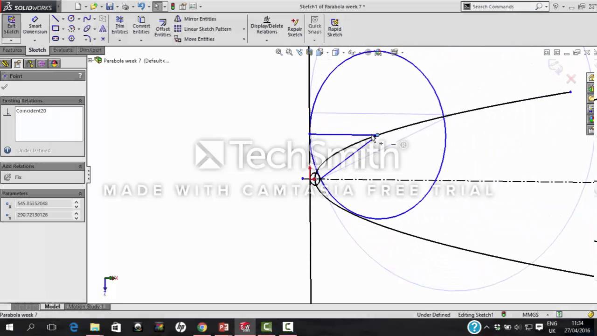The image size is (597, 336).
Task: Click the Print icon
Action: 125,7
